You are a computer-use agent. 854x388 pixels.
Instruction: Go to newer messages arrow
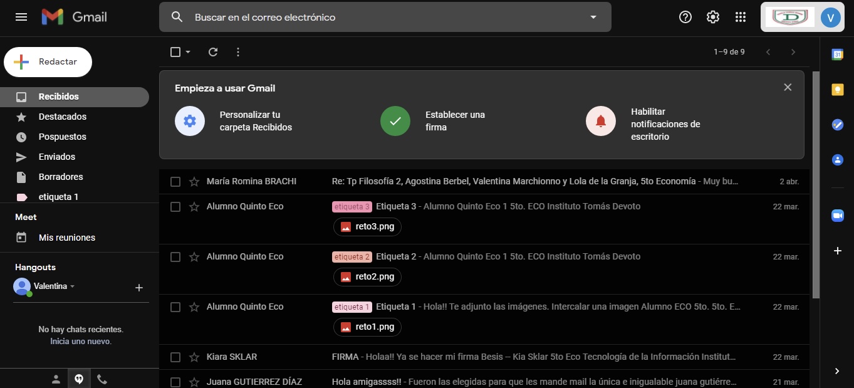[x=768, y=52]
